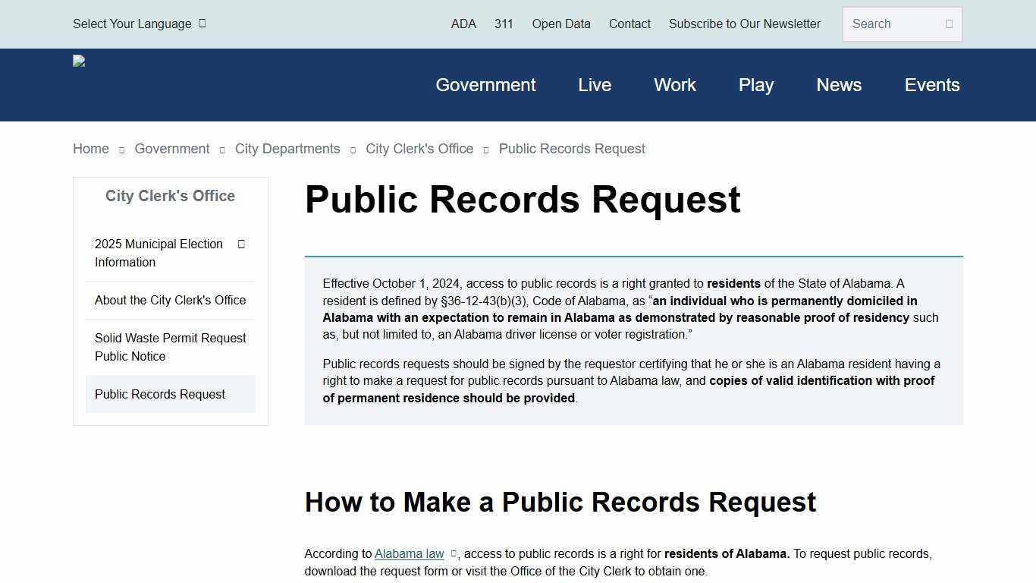1036x583 pixels.
Task: Click inside the Search input field
Action: tap(891, 24)
